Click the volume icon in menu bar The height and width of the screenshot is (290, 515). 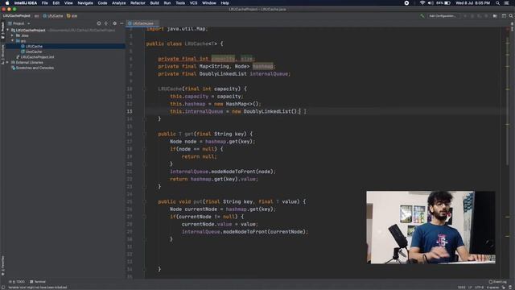(x=431, y=3)
